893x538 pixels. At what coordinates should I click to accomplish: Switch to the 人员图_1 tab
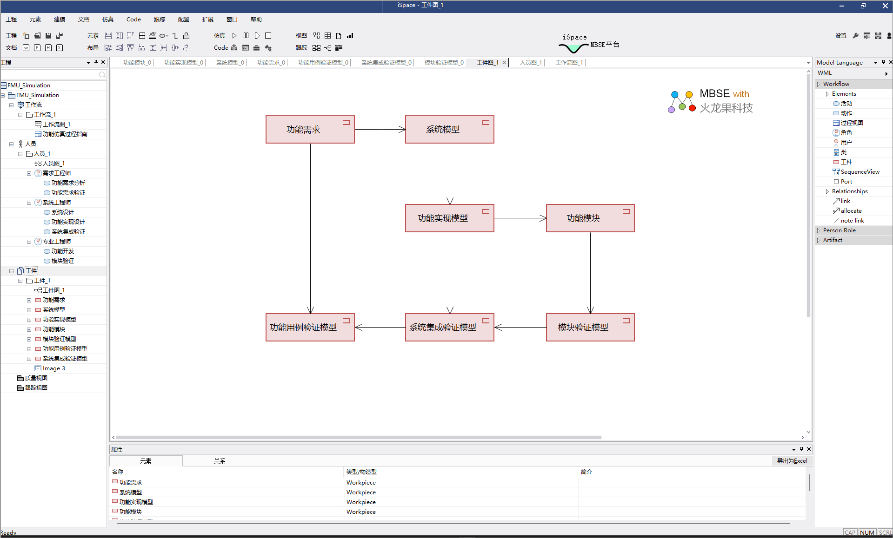point(531,62)
